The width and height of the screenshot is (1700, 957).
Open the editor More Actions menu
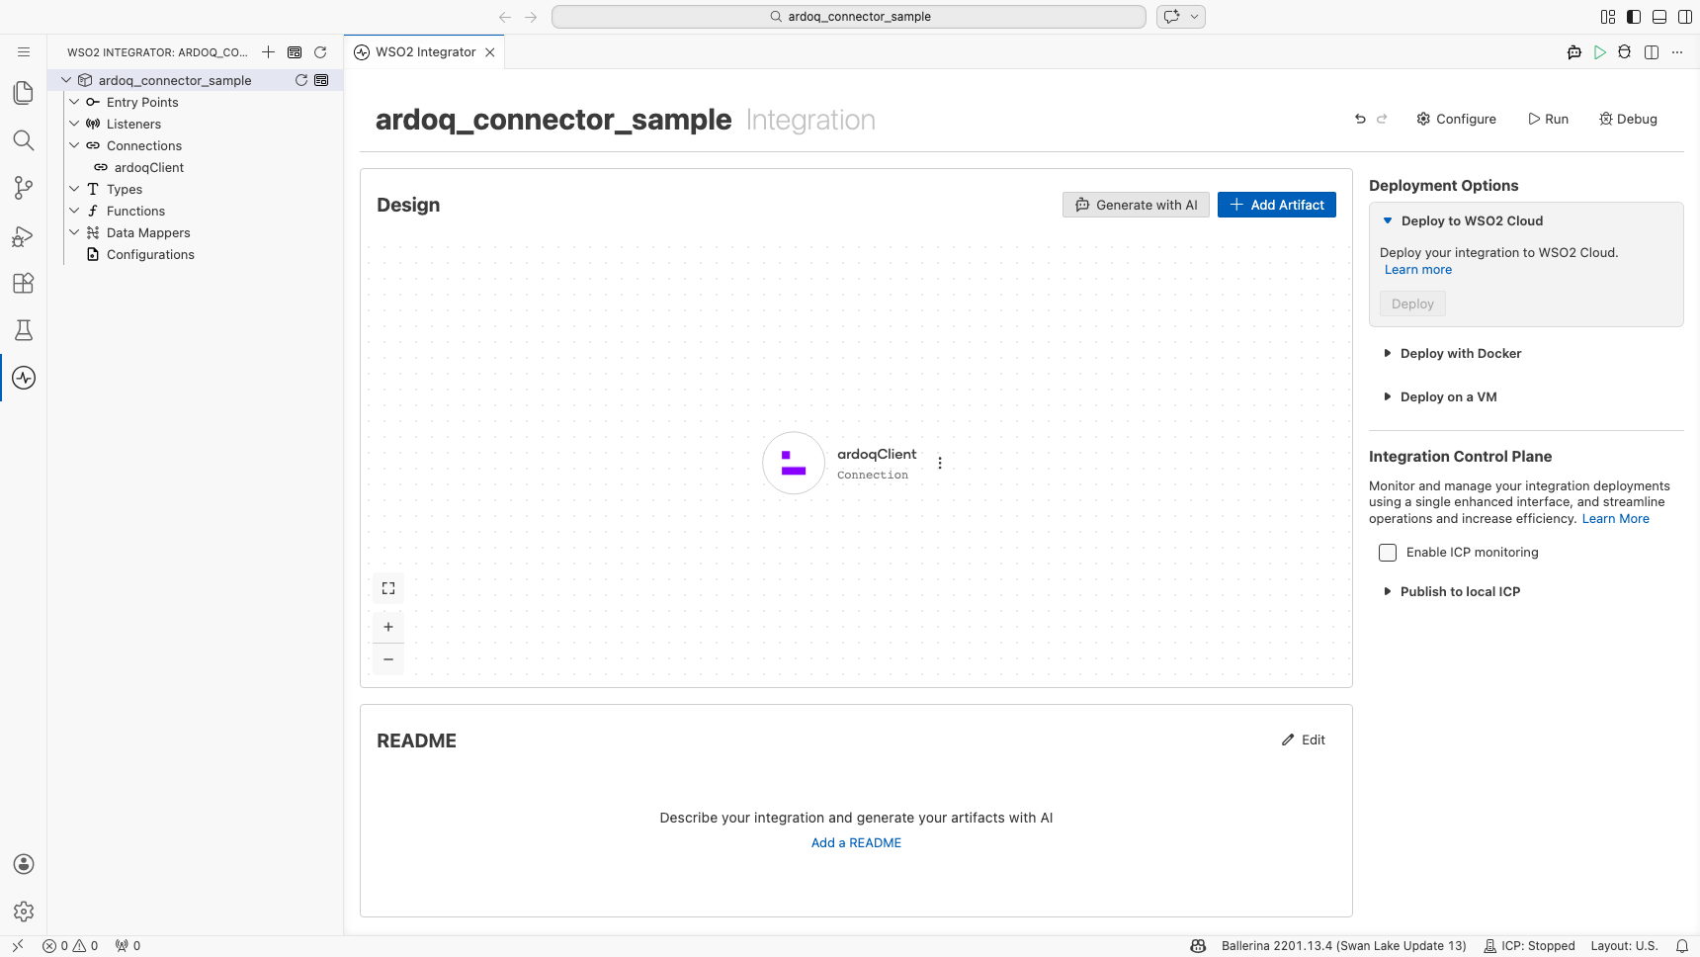pos(1677,52)
